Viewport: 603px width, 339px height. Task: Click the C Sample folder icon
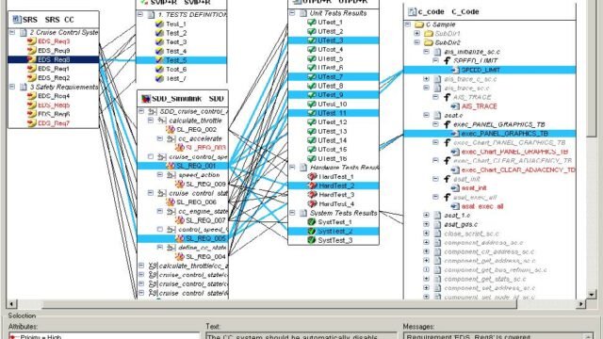[x=419, y=24]
